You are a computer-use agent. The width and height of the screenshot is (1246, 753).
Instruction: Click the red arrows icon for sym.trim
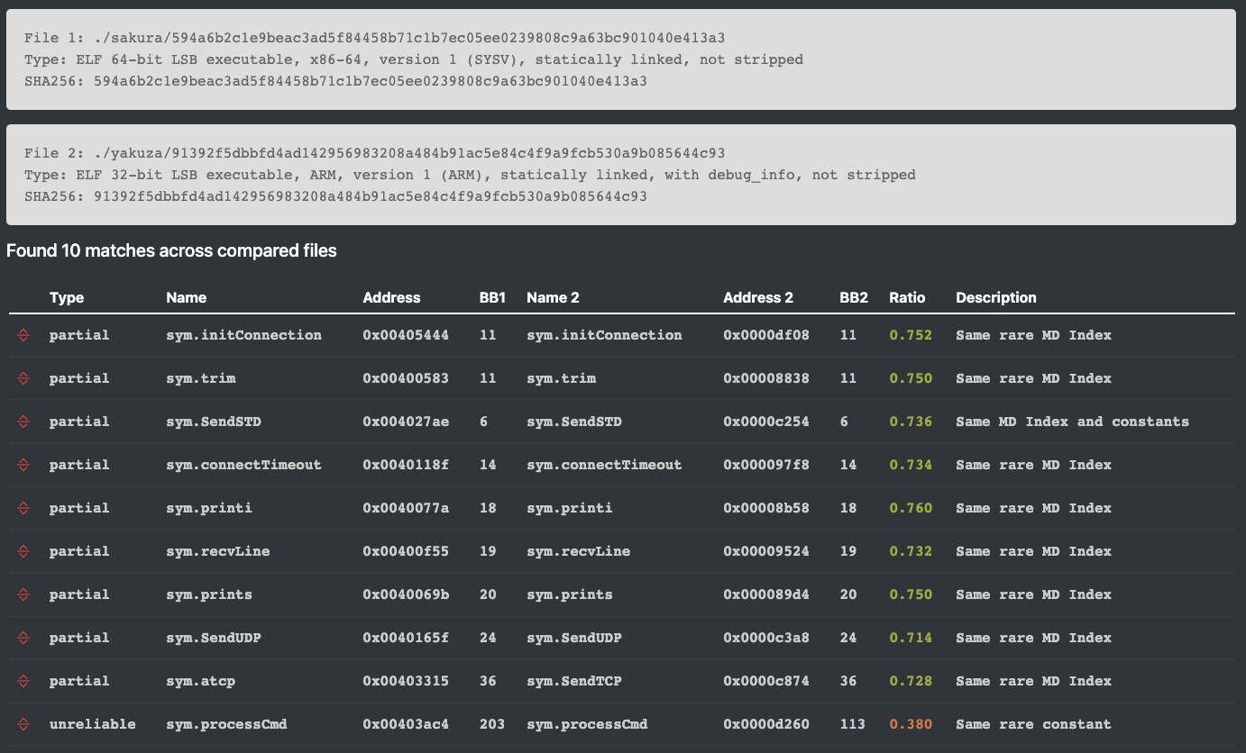click(23, 378)
